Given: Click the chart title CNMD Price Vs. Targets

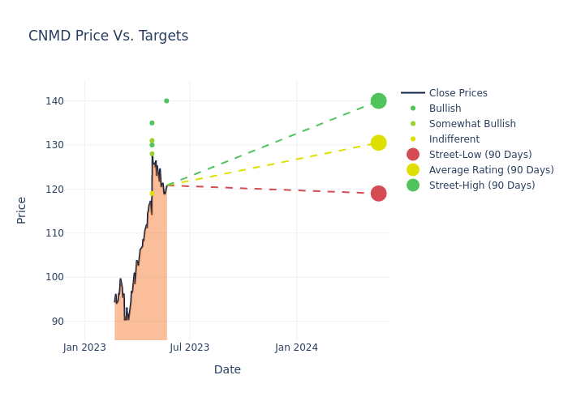Looking at the screenshot, I should click(x=108, y=36).
